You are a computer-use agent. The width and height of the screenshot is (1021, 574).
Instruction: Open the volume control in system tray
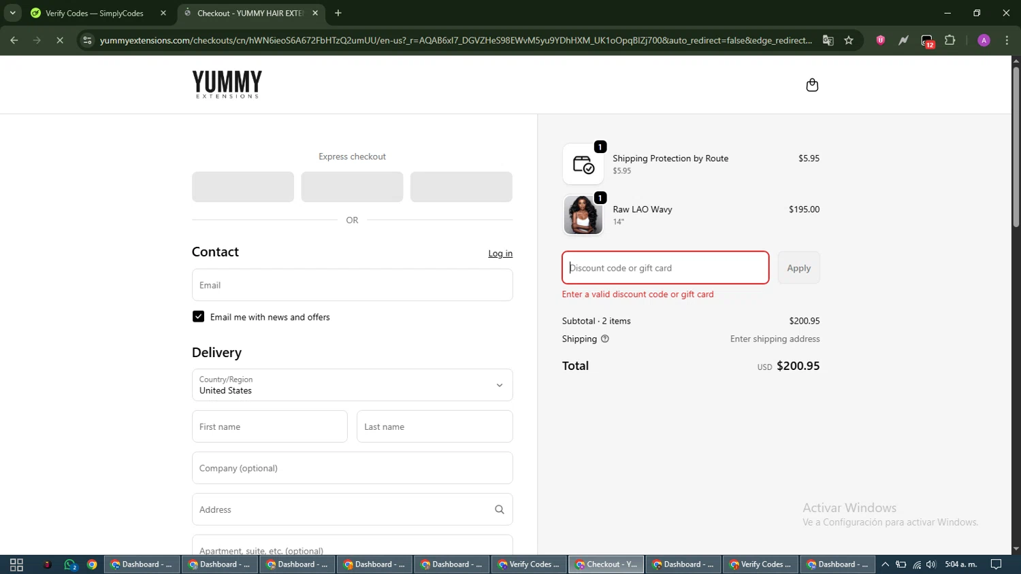coord(930,564)
